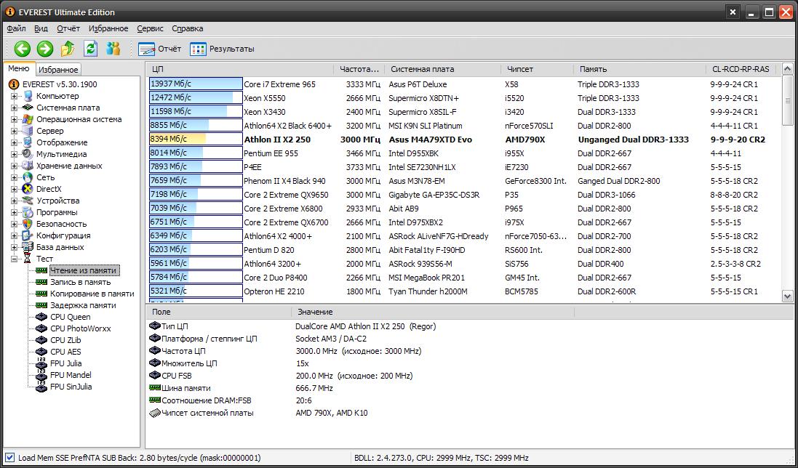Select the Сеть tree icon
This screenshot has width=798, height=468.
(x=28, y=177)
